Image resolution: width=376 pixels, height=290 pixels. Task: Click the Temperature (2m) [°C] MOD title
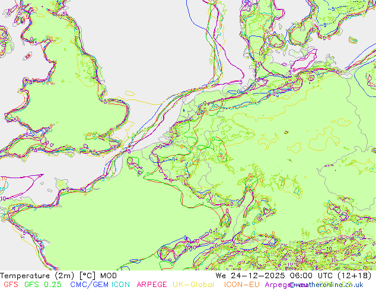click(59, 276)
